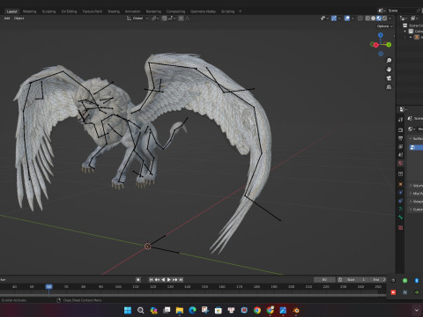Toggle the camera view icon
Image resolution: width=423 pixels, height=317 pixels.
coord(389,78)
